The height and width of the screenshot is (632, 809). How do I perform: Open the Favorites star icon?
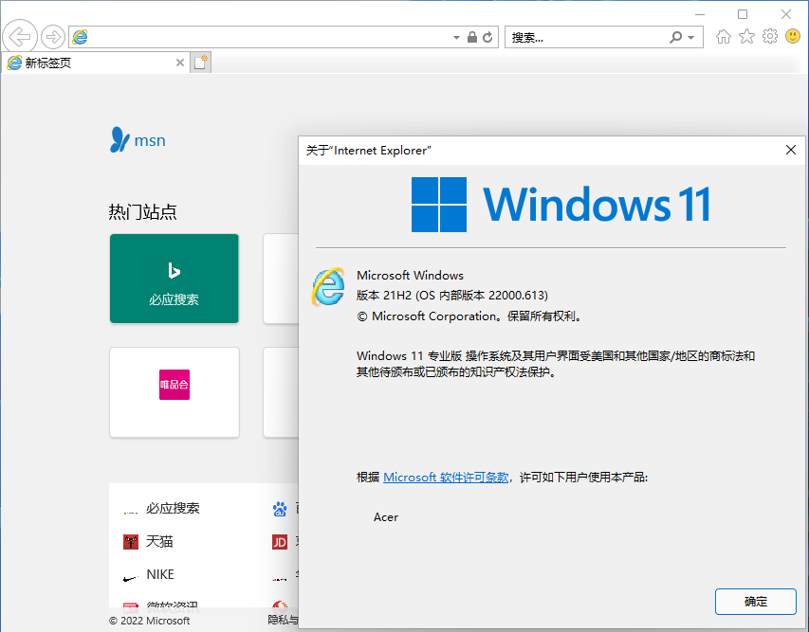[x=746, y=37]
